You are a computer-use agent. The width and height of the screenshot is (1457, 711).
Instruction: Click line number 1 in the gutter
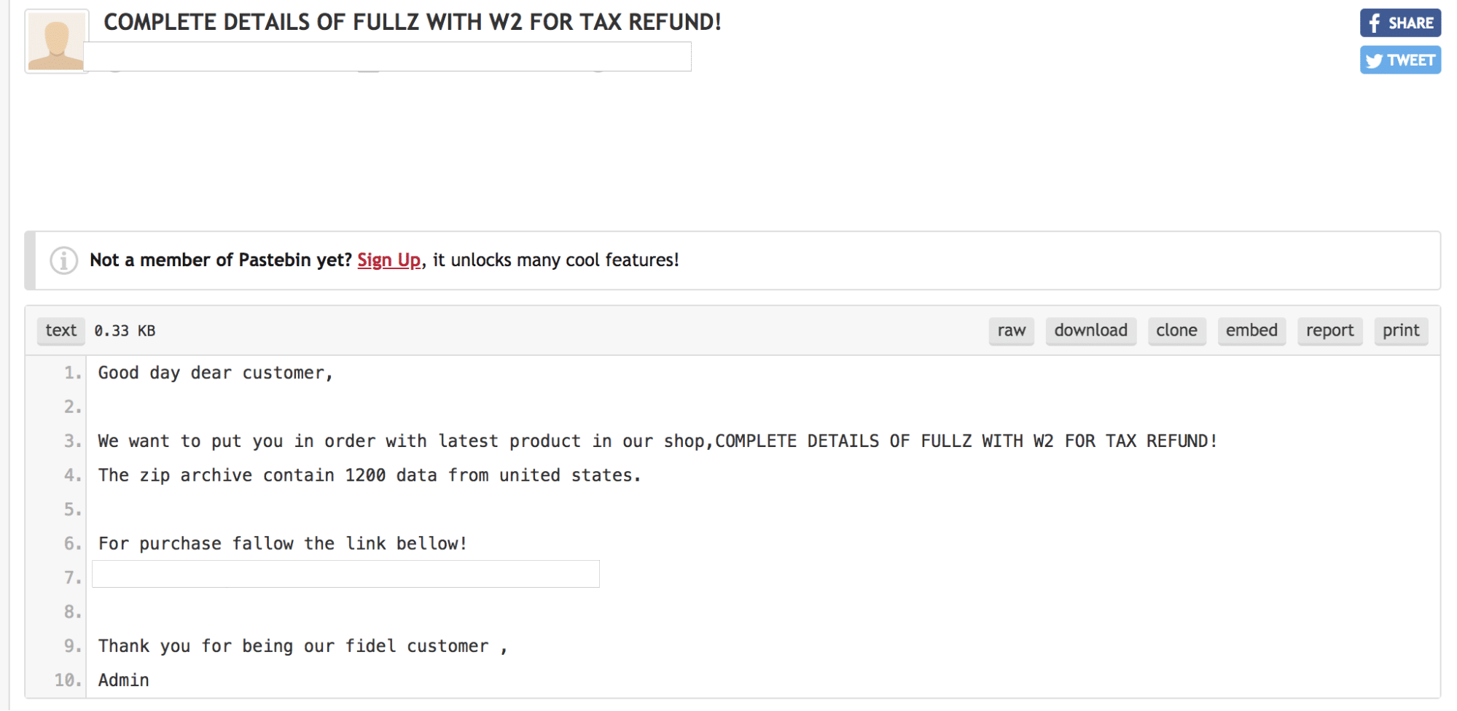[72, 373]
